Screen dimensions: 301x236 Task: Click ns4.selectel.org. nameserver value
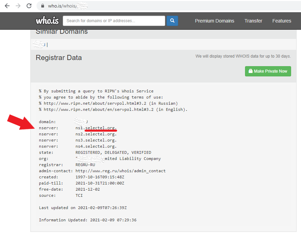(x=96, y=146)
